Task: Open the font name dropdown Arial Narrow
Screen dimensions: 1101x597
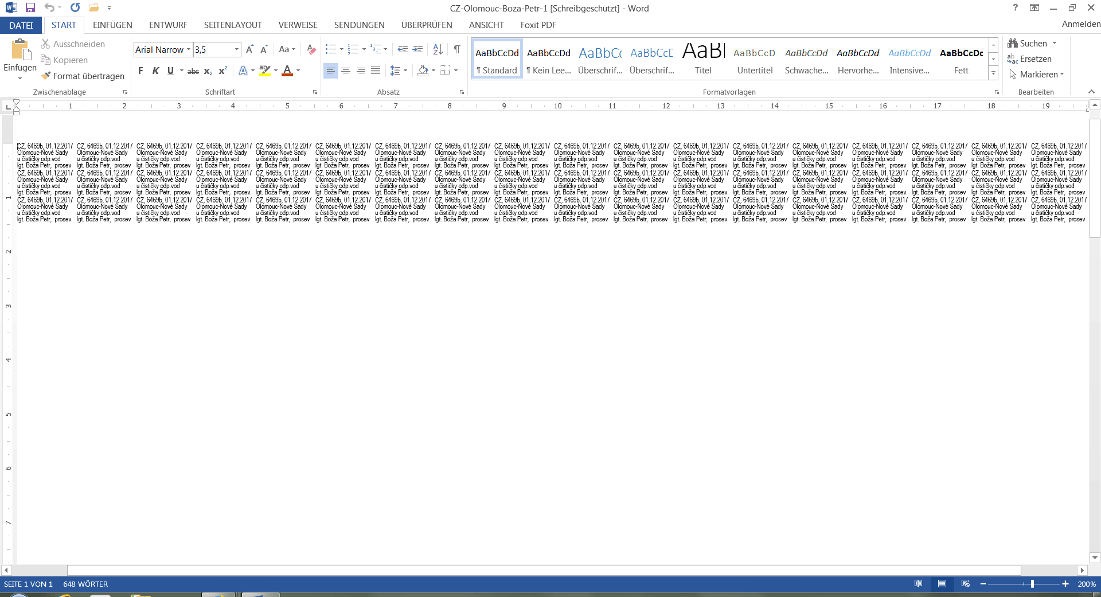Action: point(189,50)
